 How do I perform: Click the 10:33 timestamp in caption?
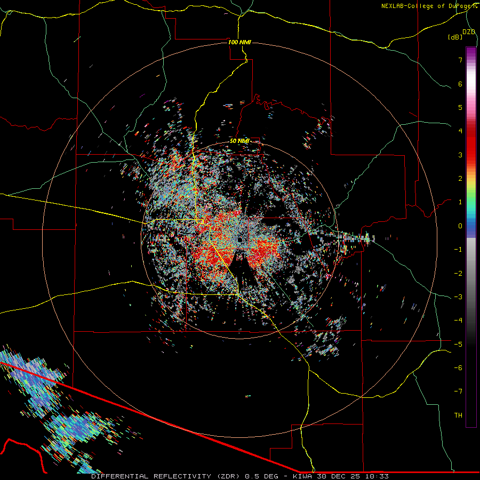click(x=378, y=476)
